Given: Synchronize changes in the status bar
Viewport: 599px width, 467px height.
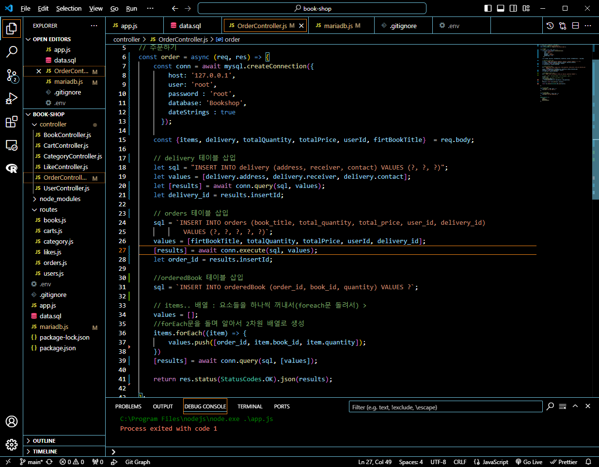Looking at the screenshot, I should 49,462.
